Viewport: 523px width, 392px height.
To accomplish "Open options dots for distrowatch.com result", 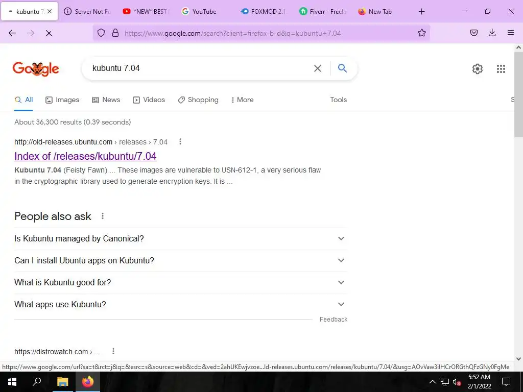I will click(x=113, y=351).
